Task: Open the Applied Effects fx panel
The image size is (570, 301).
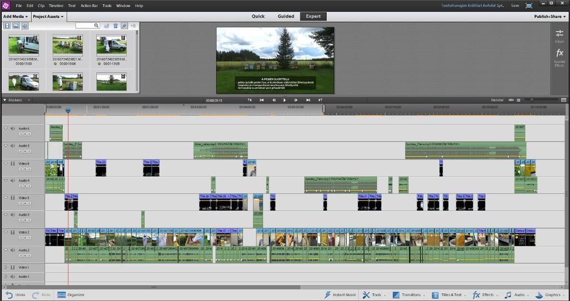Action: pyautogui.click(x=559, y=57)
